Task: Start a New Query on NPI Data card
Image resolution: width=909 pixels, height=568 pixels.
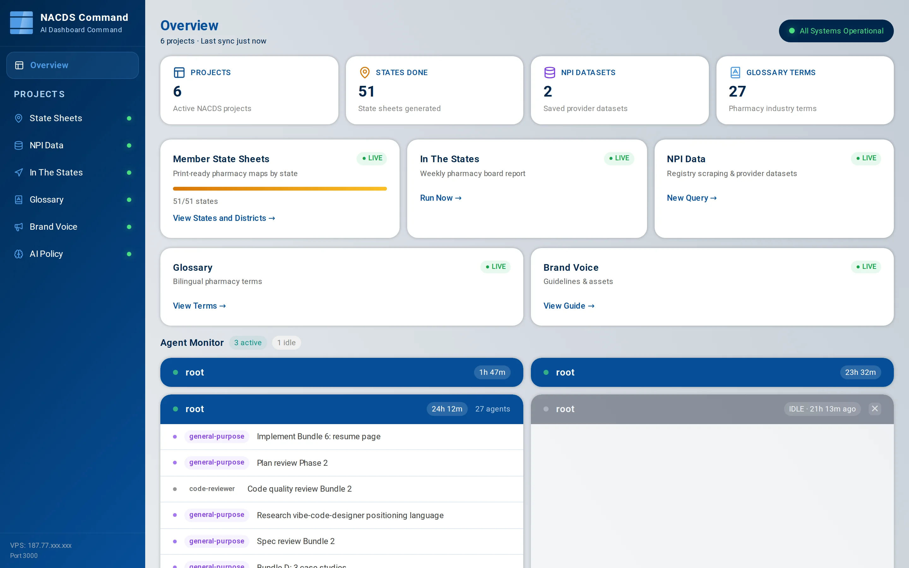Action: coord(692,198)
